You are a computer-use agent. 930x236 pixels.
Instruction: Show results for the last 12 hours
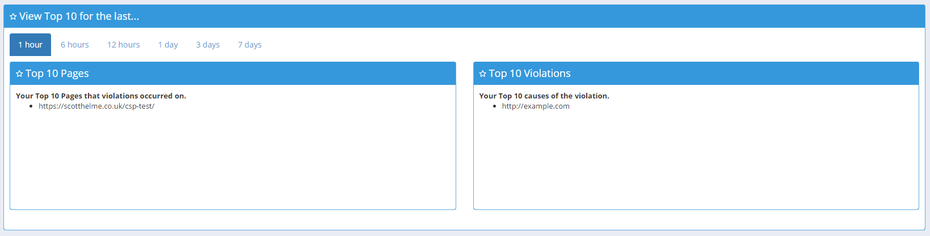pos(124,45)
